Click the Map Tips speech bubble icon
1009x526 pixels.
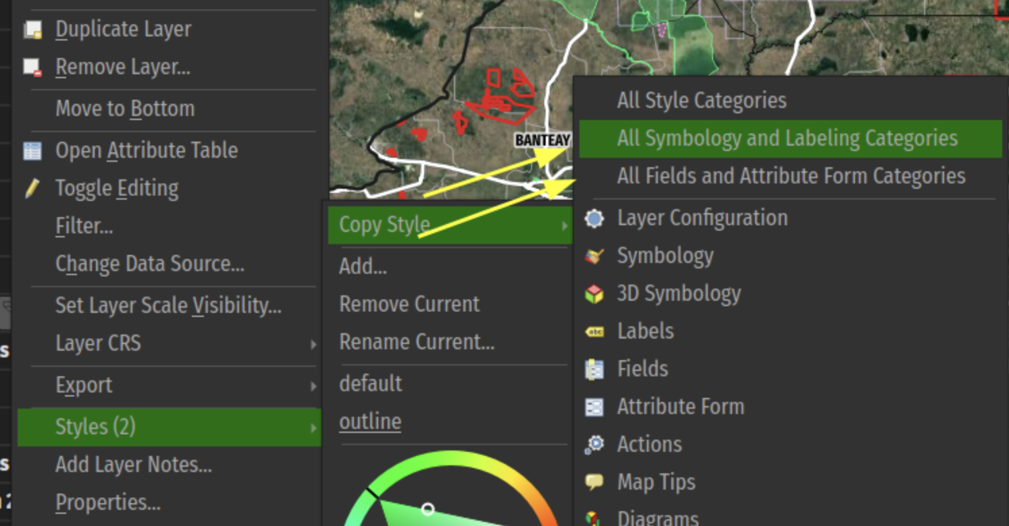[594, 482]
